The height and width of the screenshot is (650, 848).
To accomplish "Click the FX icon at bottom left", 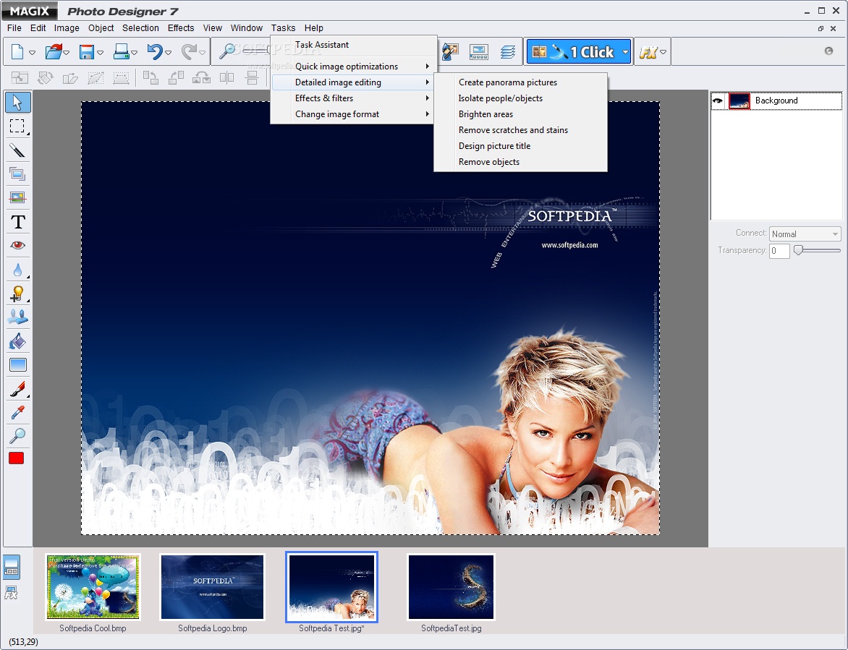I will pyautogui.click(x=12, y=593).
